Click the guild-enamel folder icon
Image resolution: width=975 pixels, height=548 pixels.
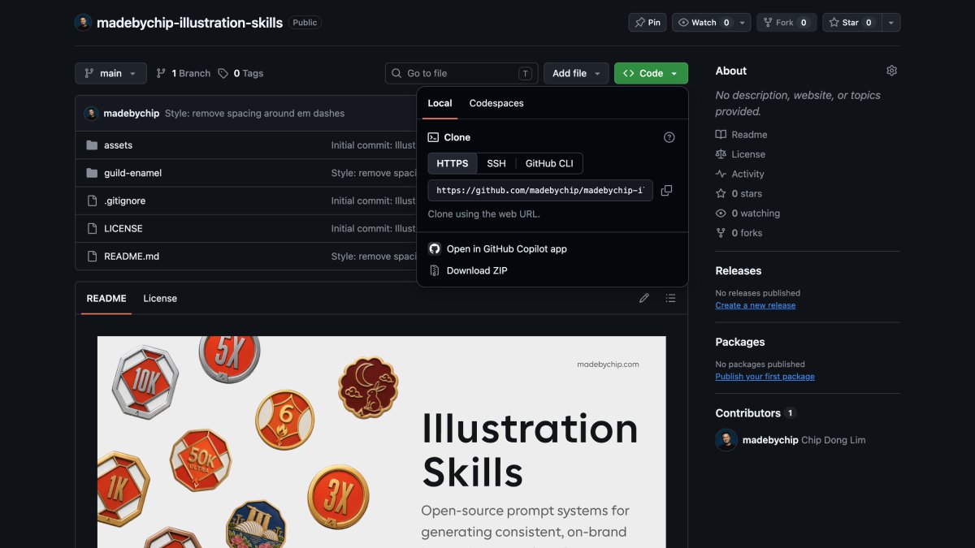tap(92, 173)
